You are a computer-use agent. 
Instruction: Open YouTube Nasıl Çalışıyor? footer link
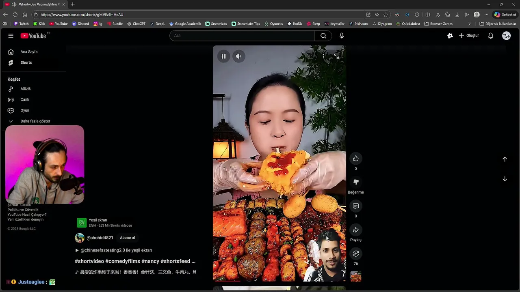[x=27, y=215]
